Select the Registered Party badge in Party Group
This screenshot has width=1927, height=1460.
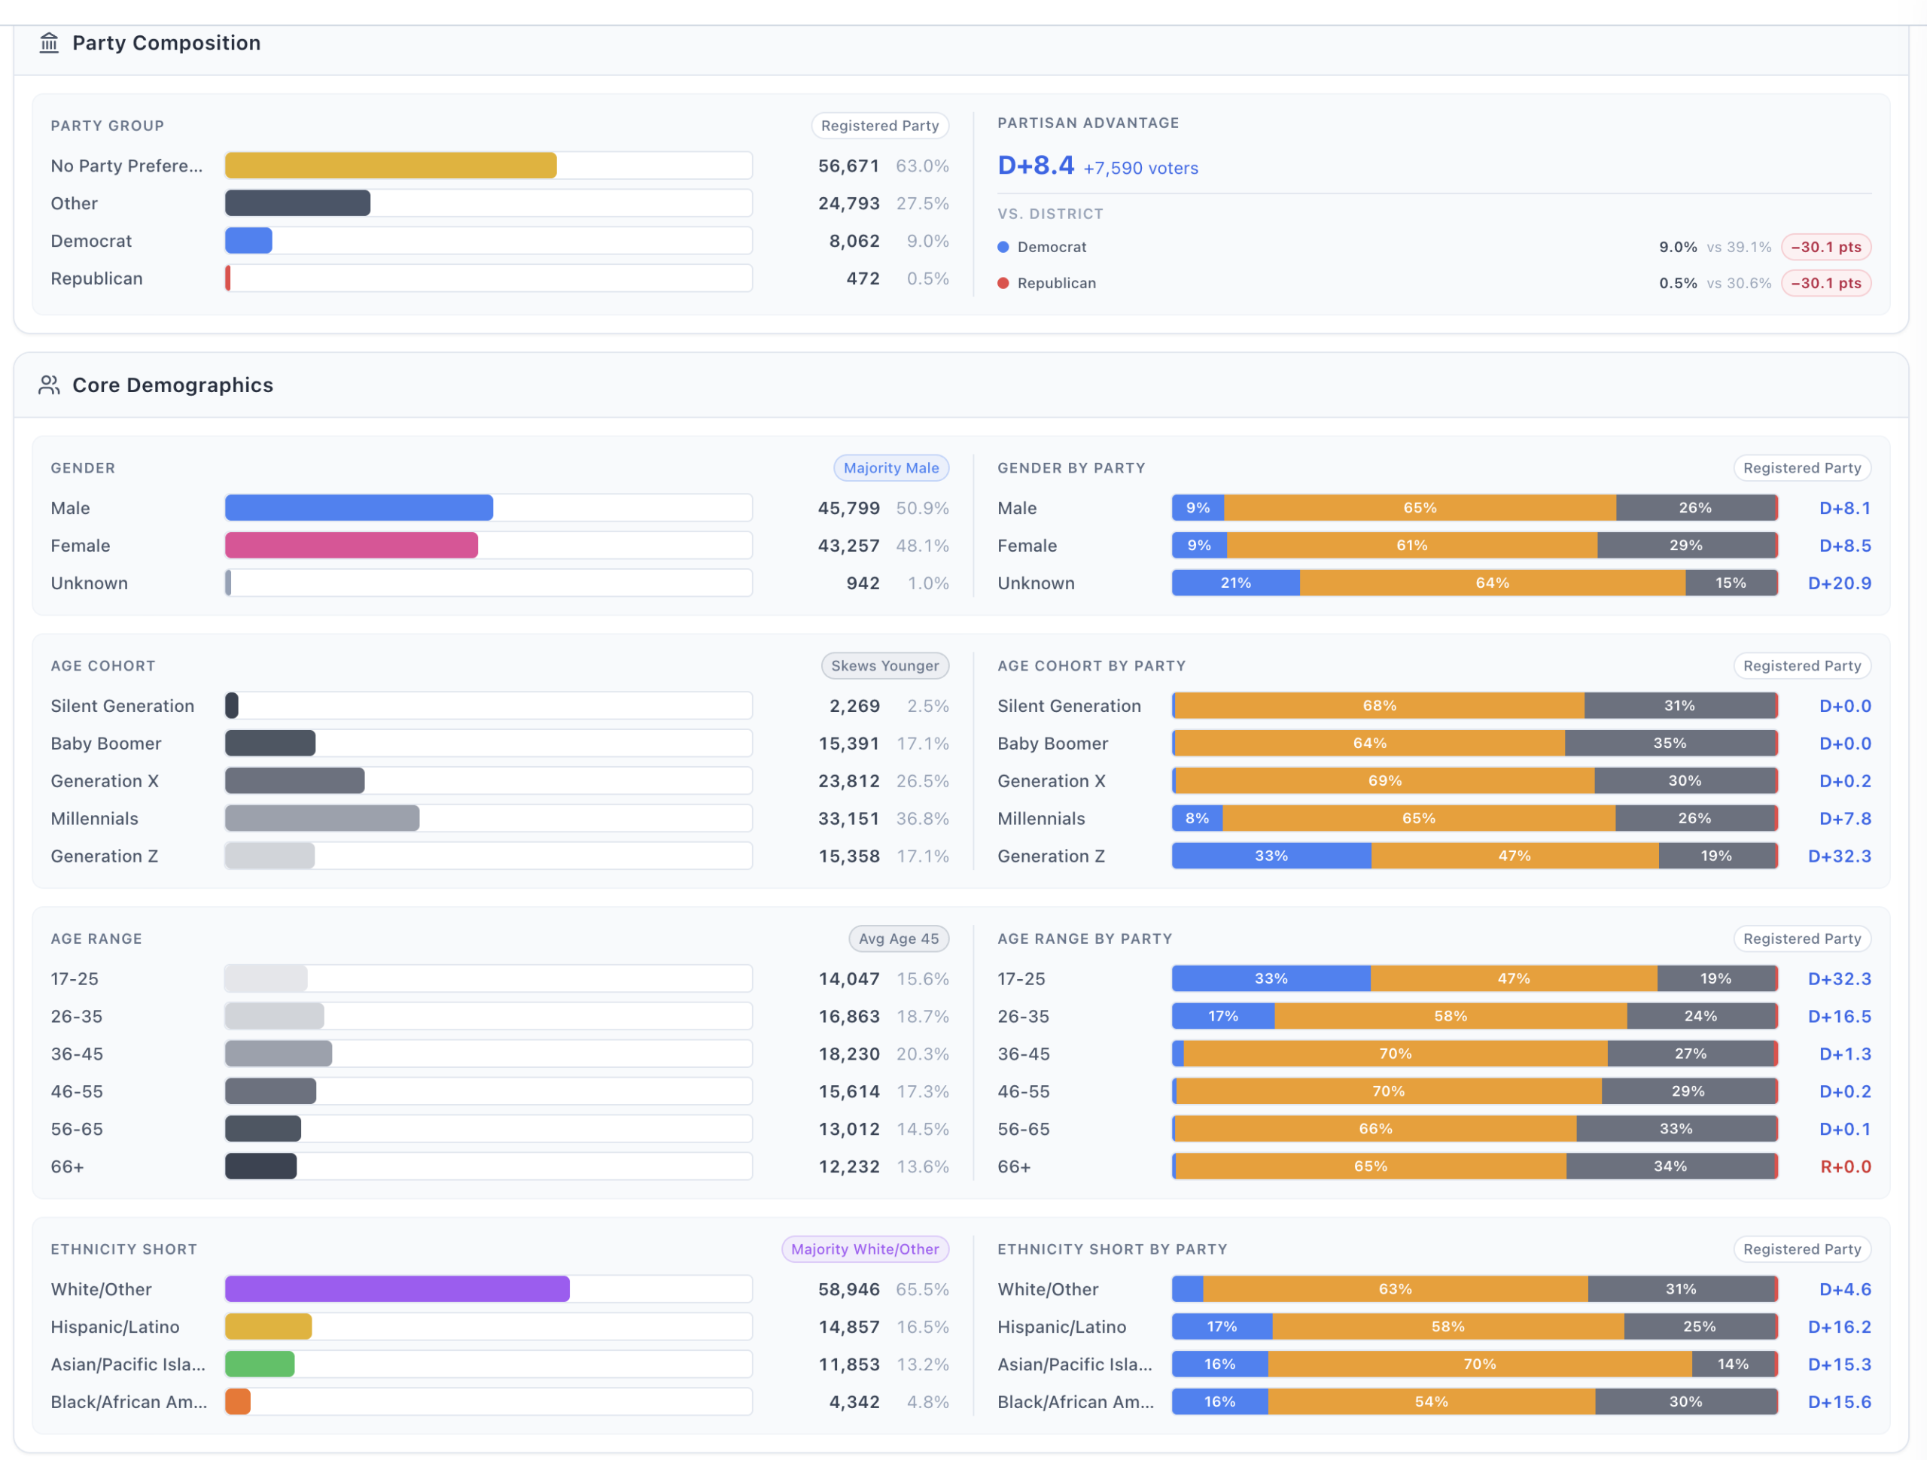pos(880,126)
